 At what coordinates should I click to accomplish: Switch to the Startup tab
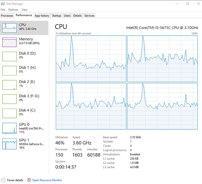(56, 16)
